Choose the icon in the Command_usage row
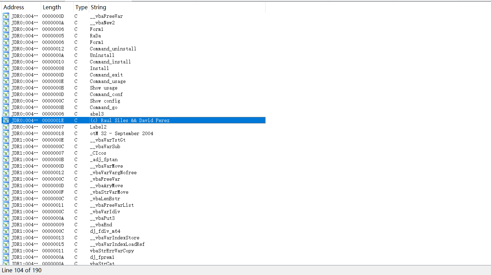This screenshot has width=491, height=275. (6, 81)
